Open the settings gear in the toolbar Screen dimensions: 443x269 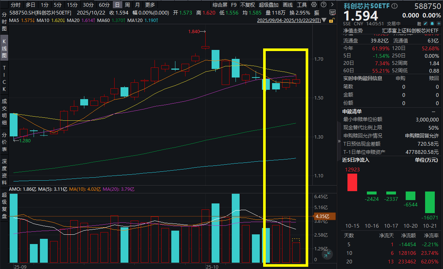(314, 5)
